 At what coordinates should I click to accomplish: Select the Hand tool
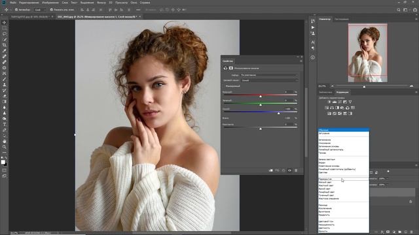point(5,141)
